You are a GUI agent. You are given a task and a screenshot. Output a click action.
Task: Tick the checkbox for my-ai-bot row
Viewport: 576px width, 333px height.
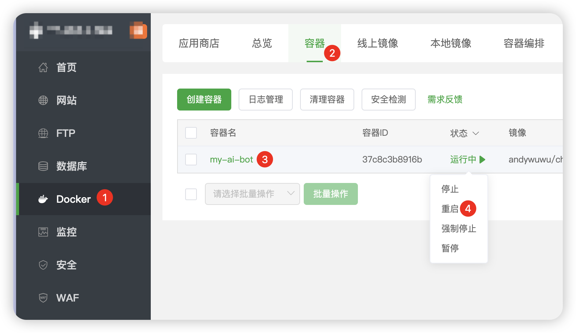pyautogui.click(x=191, y=160)
